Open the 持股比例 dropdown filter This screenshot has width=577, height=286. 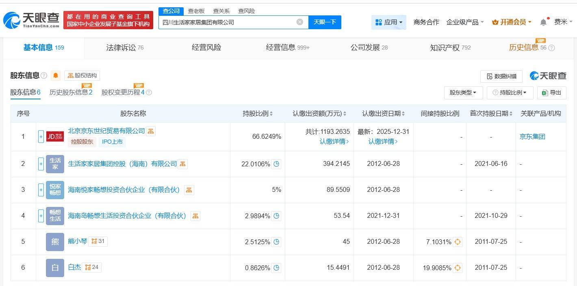point(509,92)
